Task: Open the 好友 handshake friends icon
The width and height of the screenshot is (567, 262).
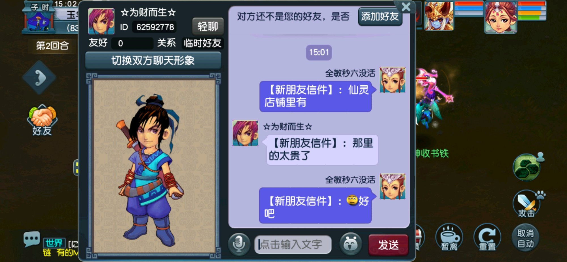Action: [42, 120]
